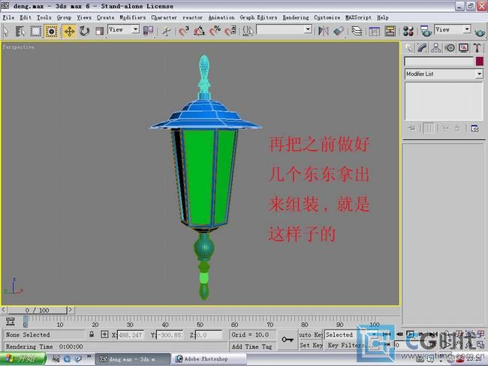Open the Modifiers menu
Screen dimensions: 488x366
click(133, 17)
